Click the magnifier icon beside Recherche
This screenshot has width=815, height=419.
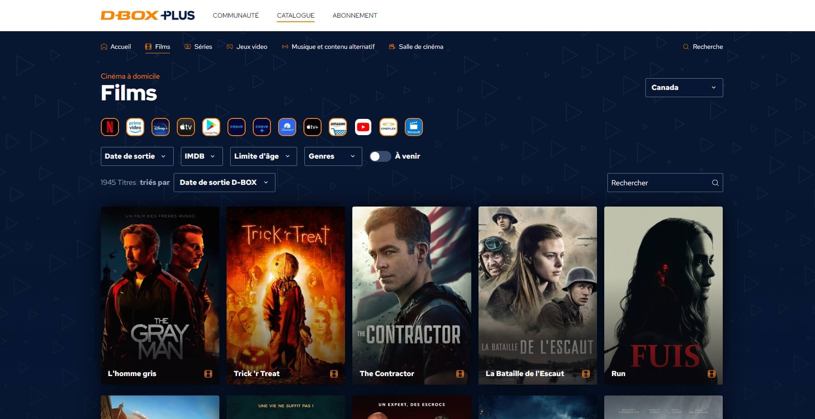[686, 47]
